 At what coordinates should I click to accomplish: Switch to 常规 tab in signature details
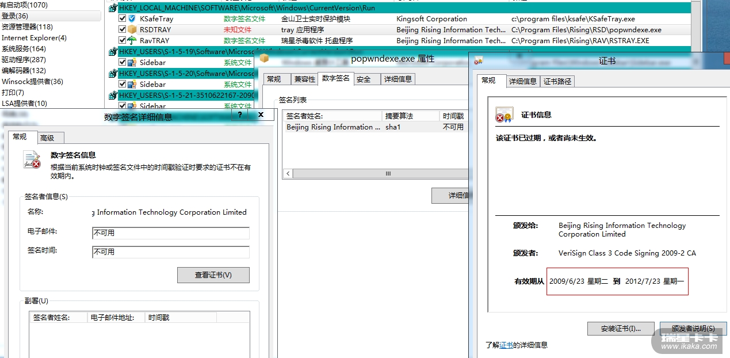pyautogui.click(x=22, y=136)
